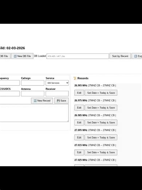The width and height of the screenshot is (142, 190).
Task: Click the Frequency input field
Action: pyautogui.click(x=10, y=83)
